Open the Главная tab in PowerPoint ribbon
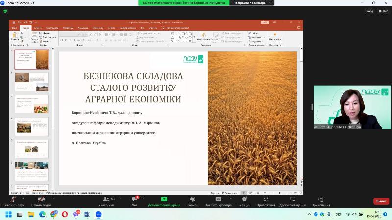Viewport: 392px width, 220px height. (25, 28)
